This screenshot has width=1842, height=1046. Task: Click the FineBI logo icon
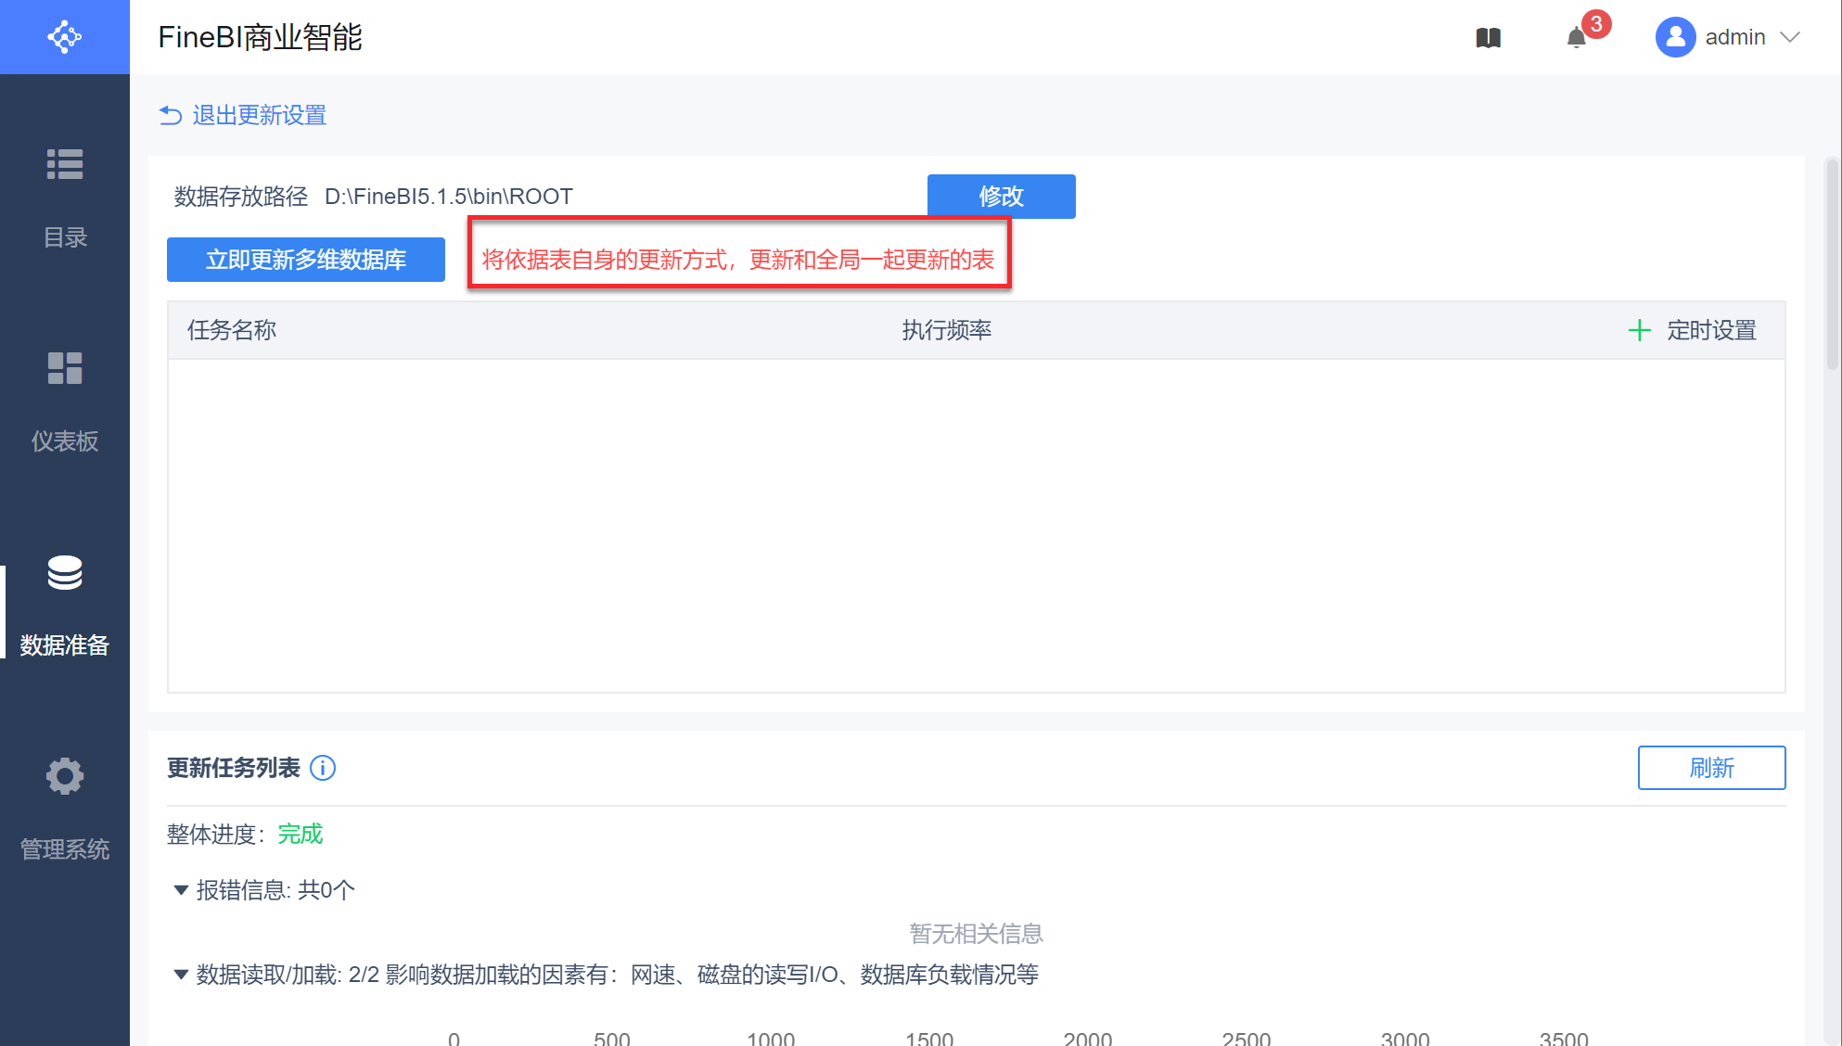(x=64, y=37)
